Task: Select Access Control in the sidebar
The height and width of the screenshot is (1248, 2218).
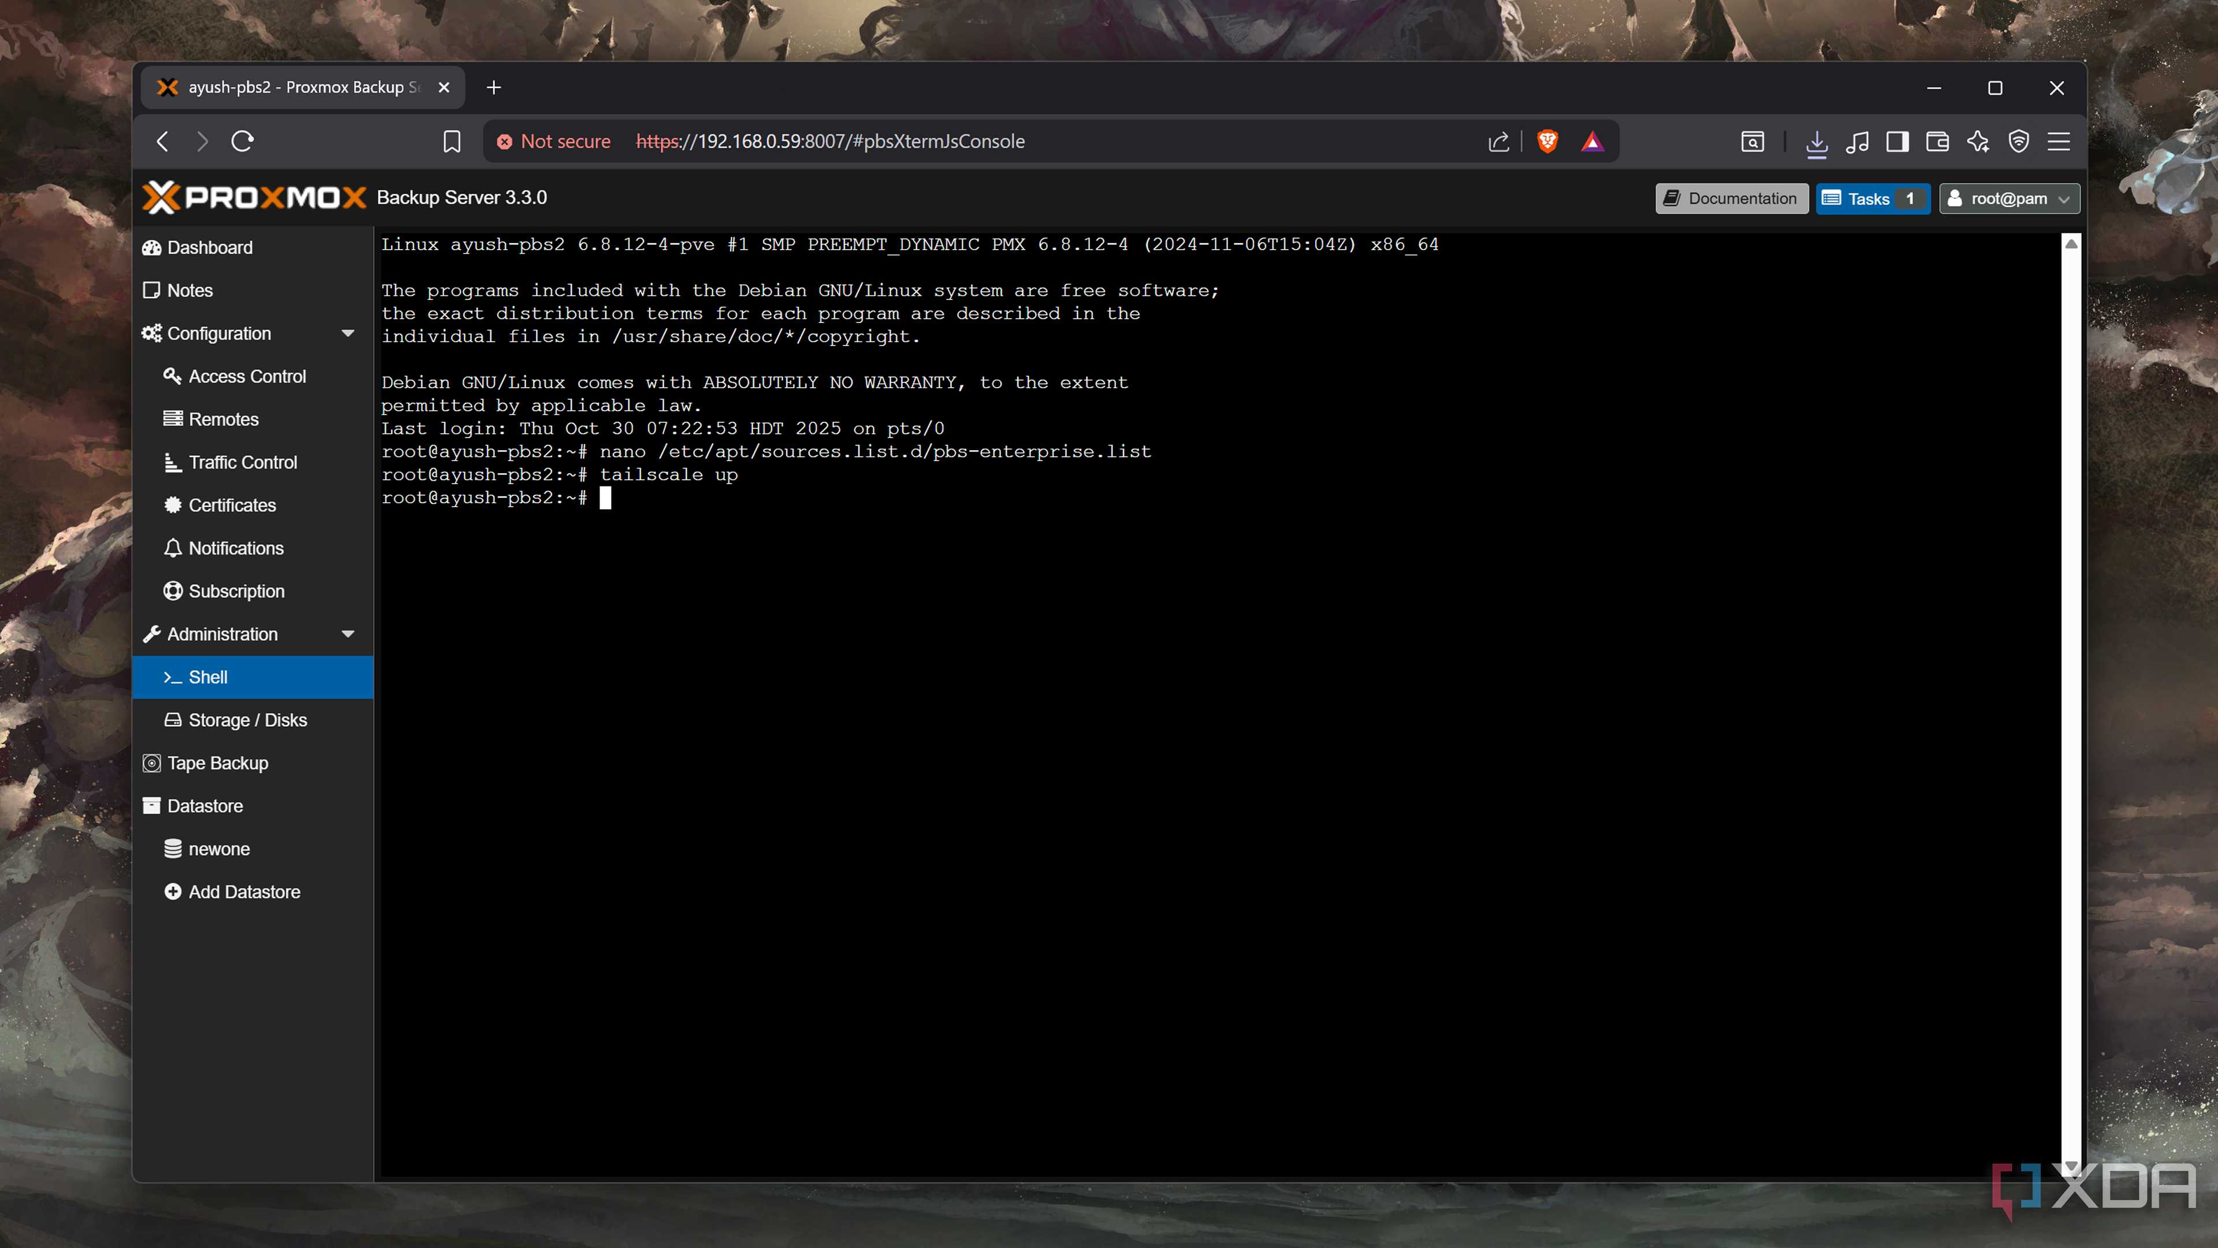Action: [x=253, y=376]
